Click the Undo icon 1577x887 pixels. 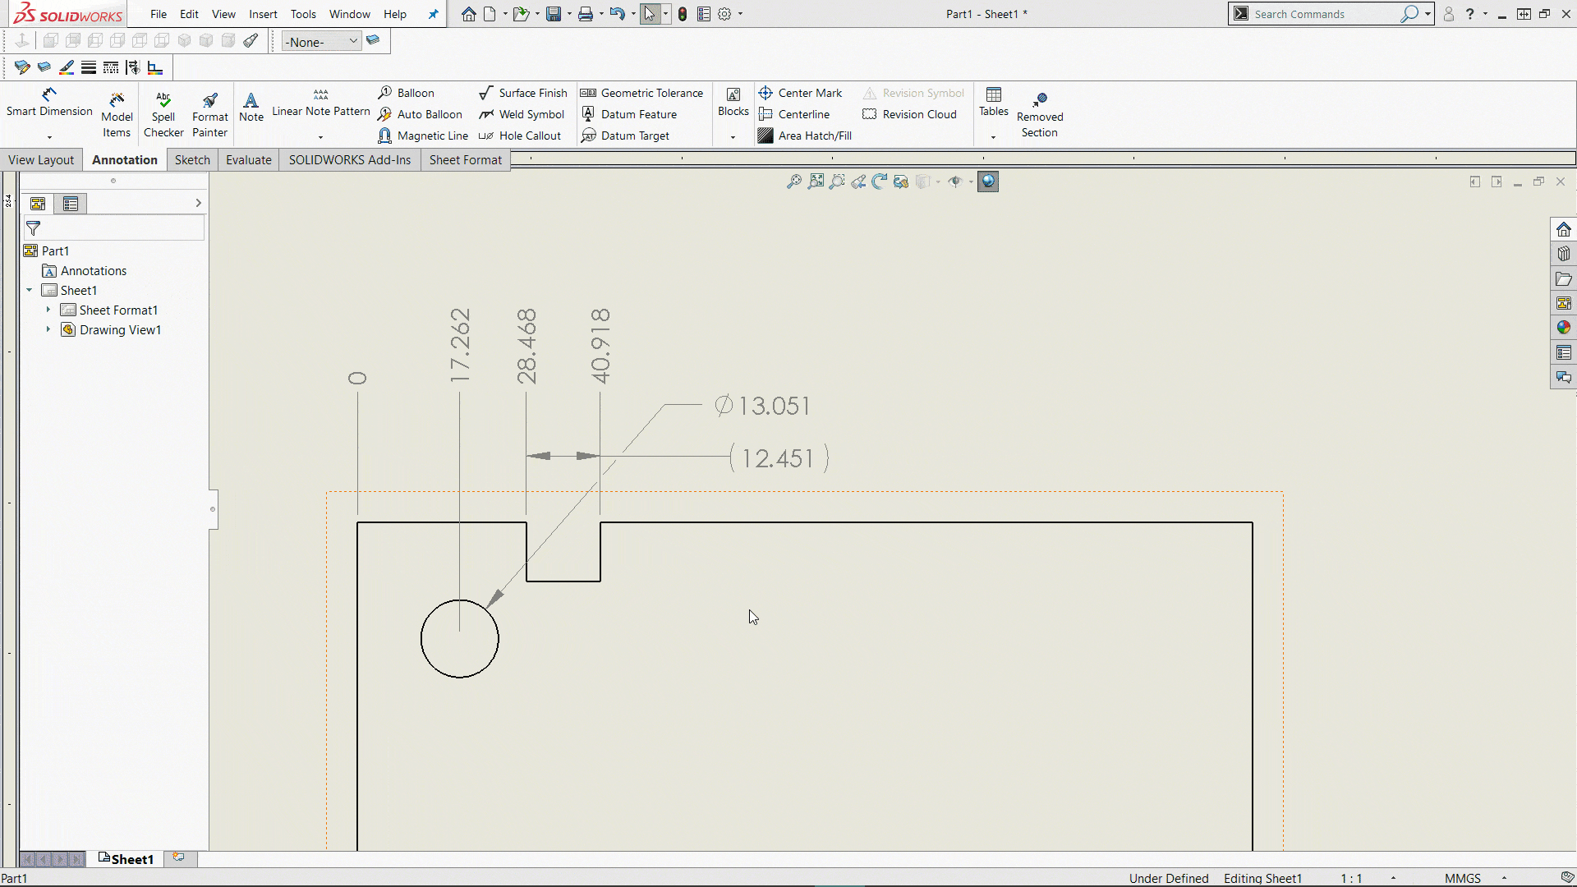[x=617, y=14]
